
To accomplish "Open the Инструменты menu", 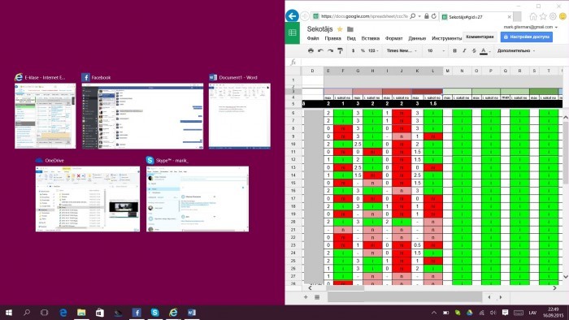I will tap(447, 38).
